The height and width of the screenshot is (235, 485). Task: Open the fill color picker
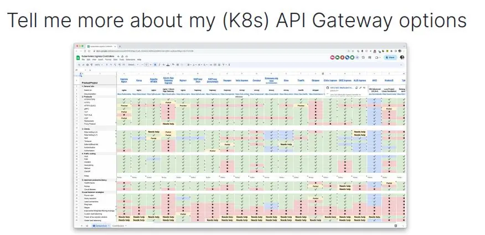[173, 64]
